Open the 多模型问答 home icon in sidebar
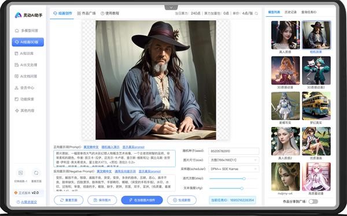 (17, 31)
